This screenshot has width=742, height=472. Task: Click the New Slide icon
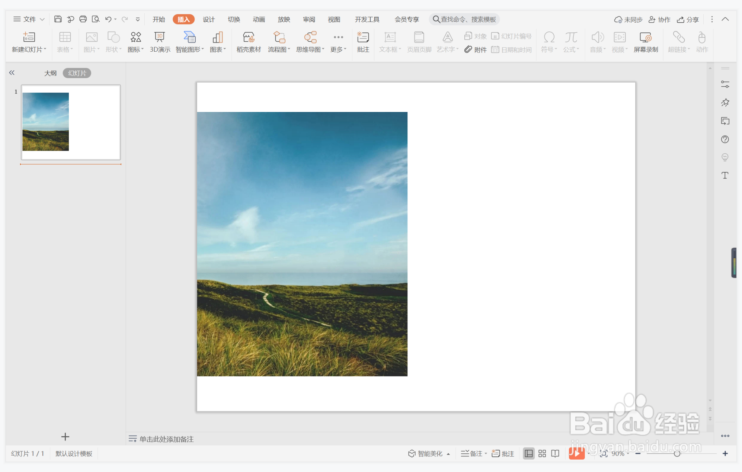[x=29, y=37]
